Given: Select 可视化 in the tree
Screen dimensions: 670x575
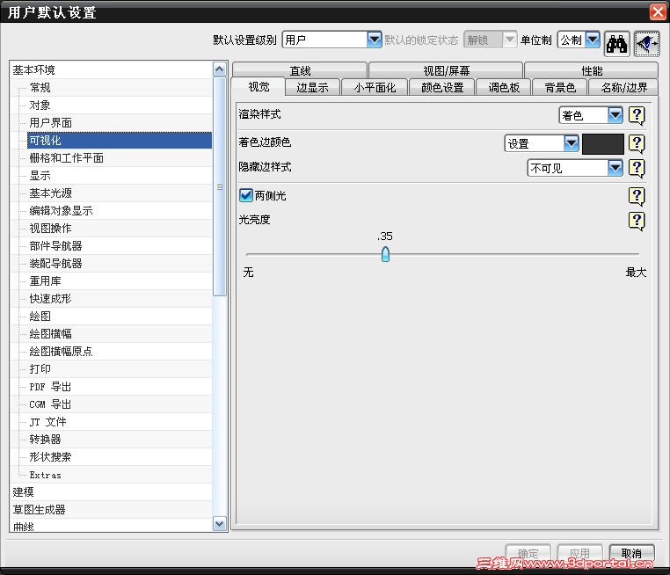Looking at the screenshot, I should pos(120,140).
